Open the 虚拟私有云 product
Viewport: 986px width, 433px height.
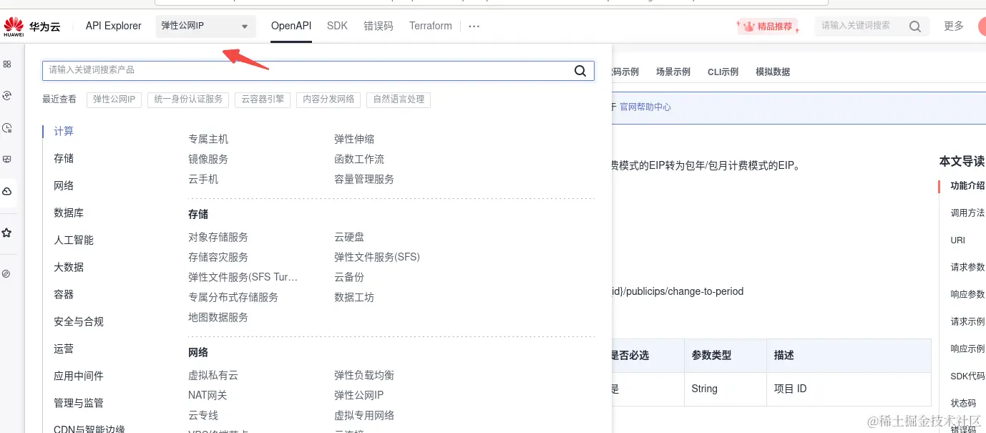click(213, 375)
